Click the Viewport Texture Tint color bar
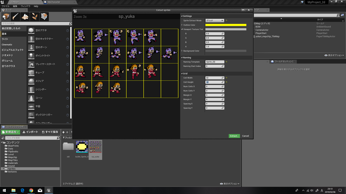 tap(226, 29)
